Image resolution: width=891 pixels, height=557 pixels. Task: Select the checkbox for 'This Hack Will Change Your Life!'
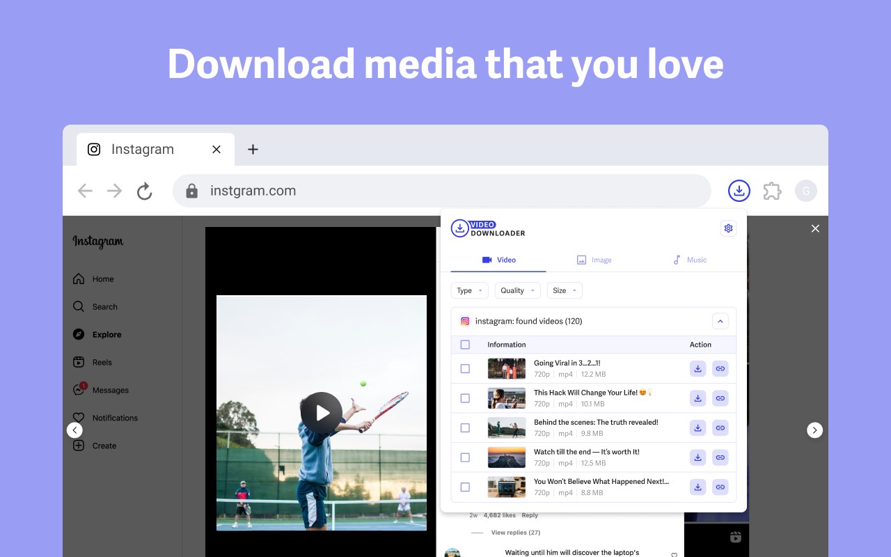point(465,398)
